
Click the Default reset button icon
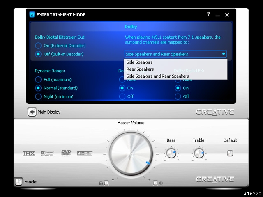pyautogui.click(x=230, y=153)
